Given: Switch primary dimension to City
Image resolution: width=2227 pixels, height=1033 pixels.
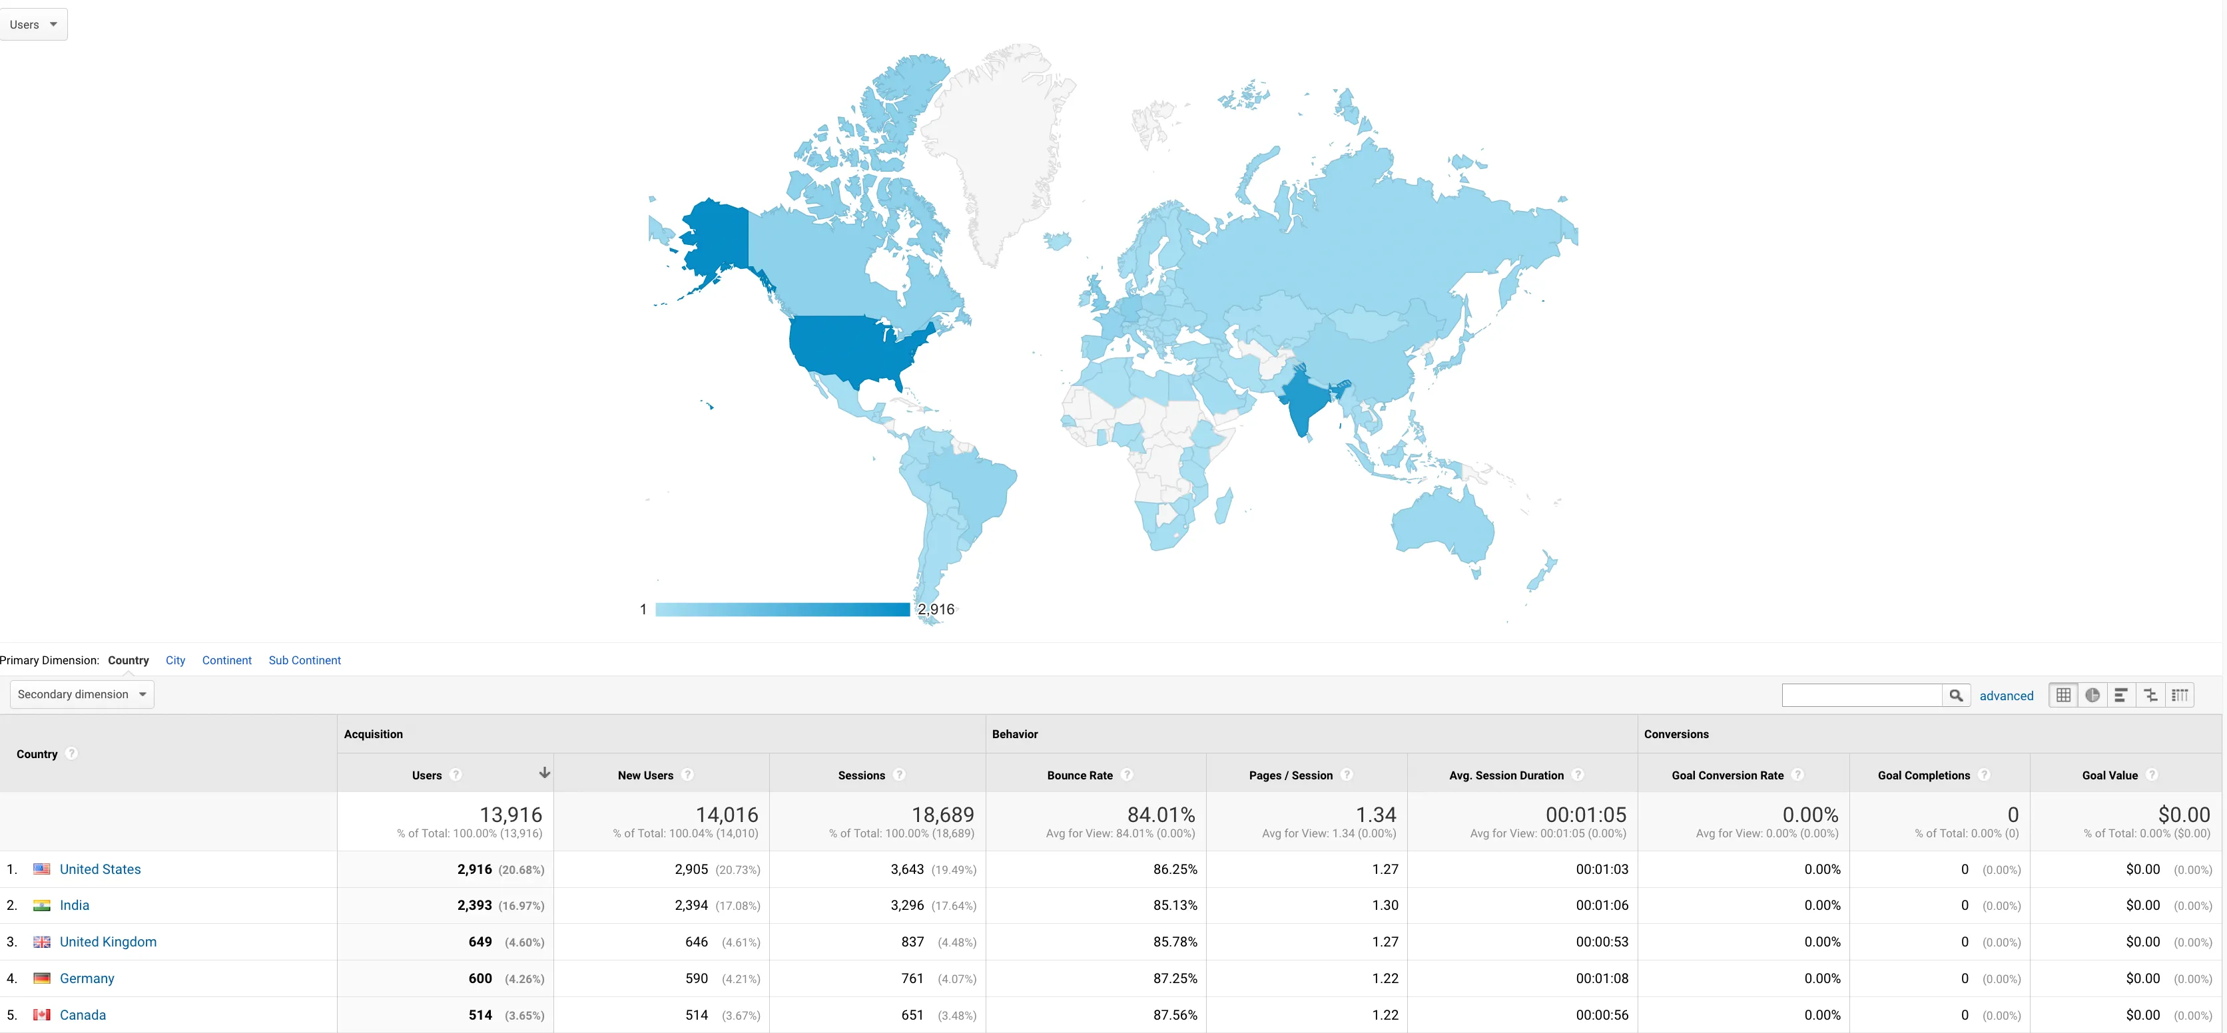Looking at the screenshot, I should (x=176, y=660).
